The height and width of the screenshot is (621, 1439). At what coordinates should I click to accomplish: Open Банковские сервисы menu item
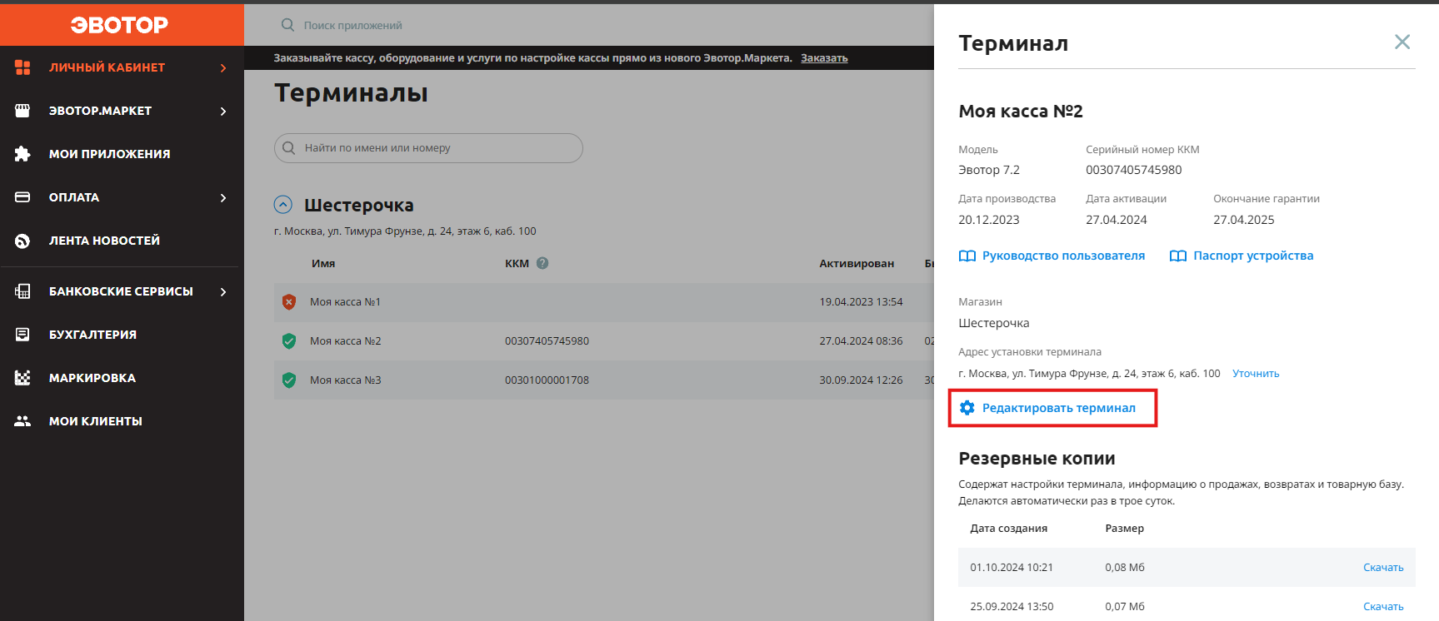(x=122, y=291)
